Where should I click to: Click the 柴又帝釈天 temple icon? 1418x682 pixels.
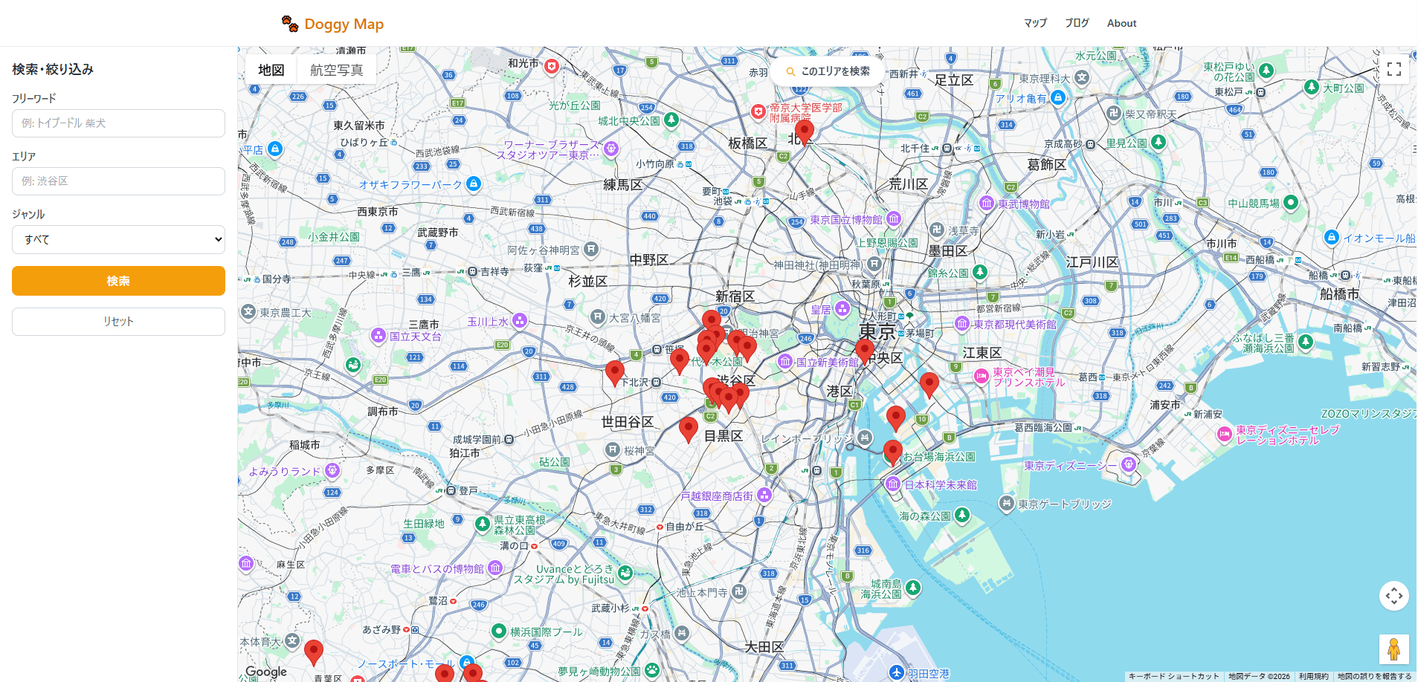point(1113,113)
